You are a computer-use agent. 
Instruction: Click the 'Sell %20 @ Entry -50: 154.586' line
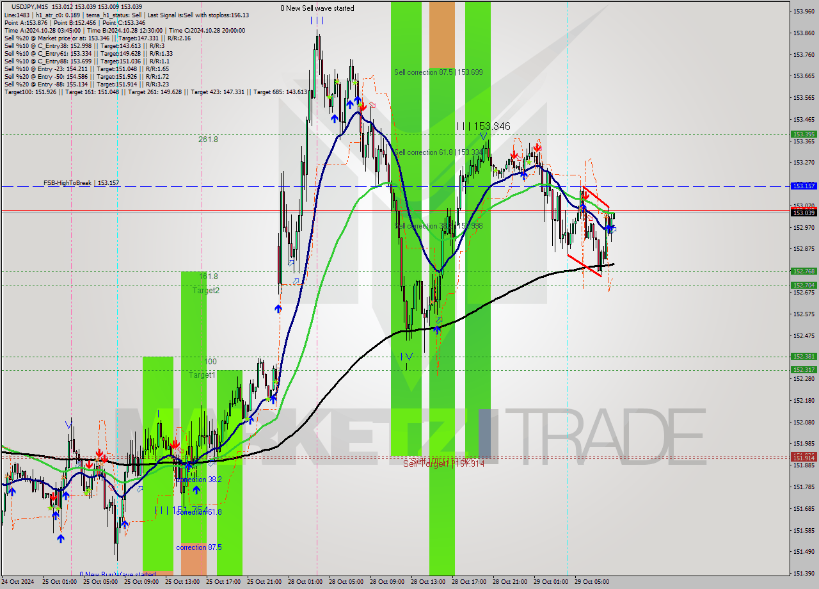86,76
